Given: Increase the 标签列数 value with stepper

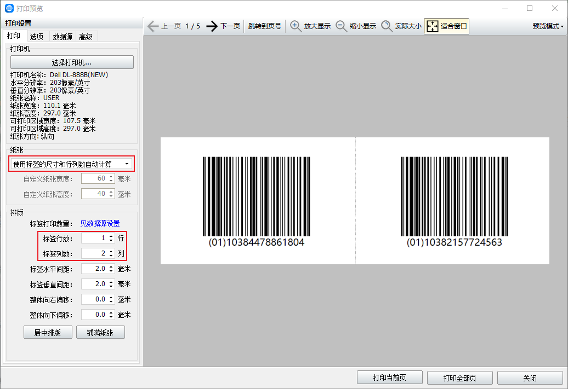Looking at the screenshot, I should point(111,251).
